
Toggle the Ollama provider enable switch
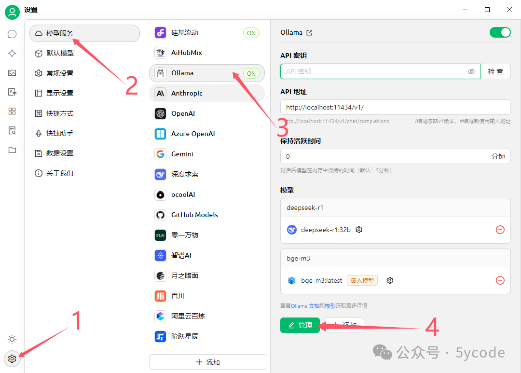click(500, 32)
